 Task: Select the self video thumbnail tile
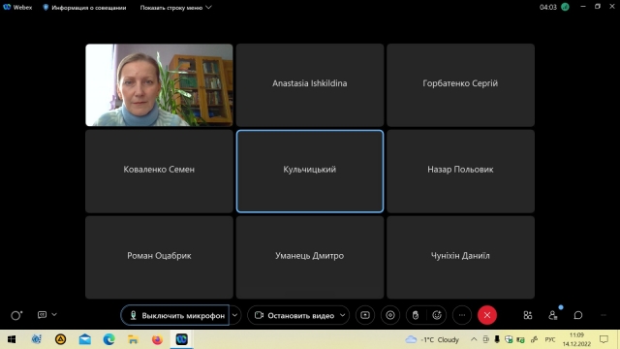coord(159,85)
